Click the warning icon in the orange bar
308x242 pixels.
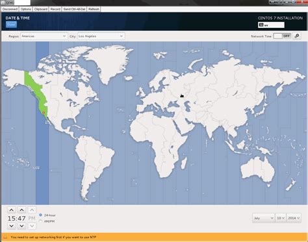coord(5,237)
